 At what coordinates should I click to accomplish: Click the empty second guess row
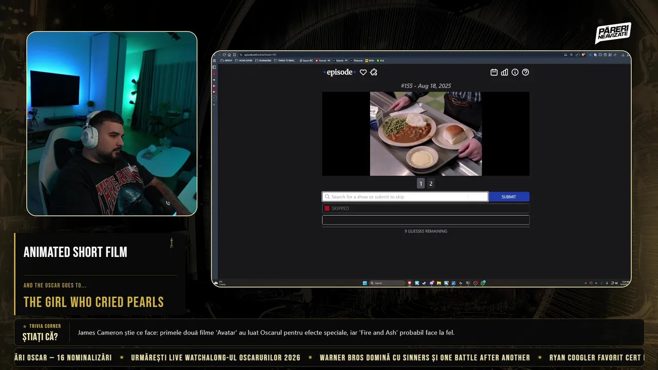(x=426, y=220)
